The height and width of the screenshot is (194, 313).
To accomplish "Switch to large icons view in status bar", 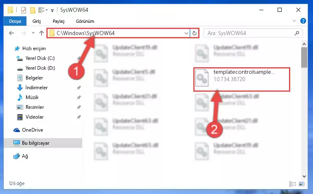I will pos(302,184).
